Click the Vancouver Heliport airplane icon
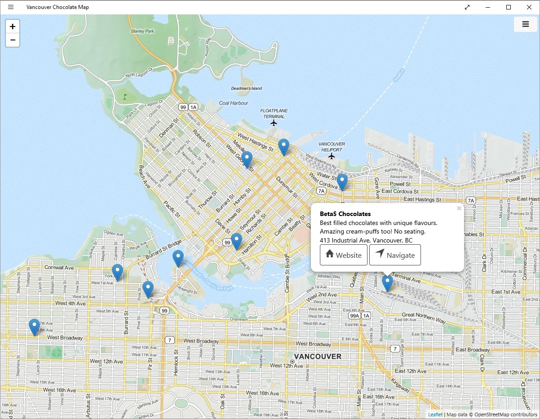The width and height of the screenshot is (540, 419). (332, 156)
